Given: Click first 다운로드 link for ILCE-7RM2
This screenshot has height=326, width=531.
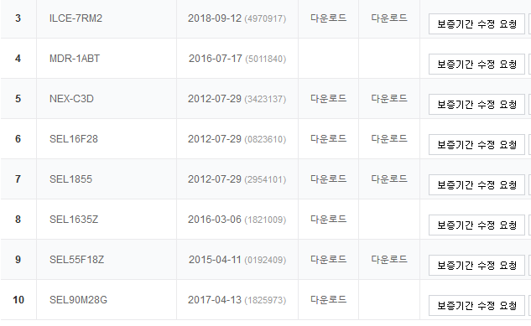Looking at the screenshot, I should point(328,18).
